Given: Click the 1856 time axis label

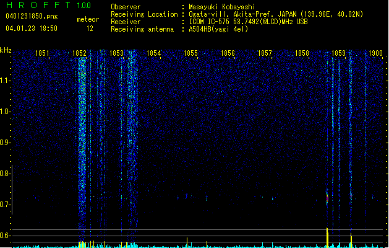Looking at the screenshot, I should (x=228, y=53).
